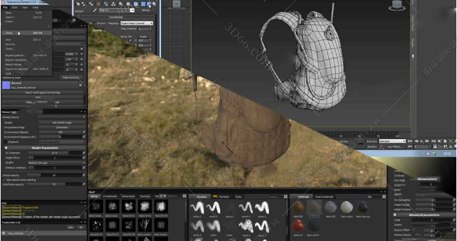Choose Close from the File menu

tap(27, 33)
